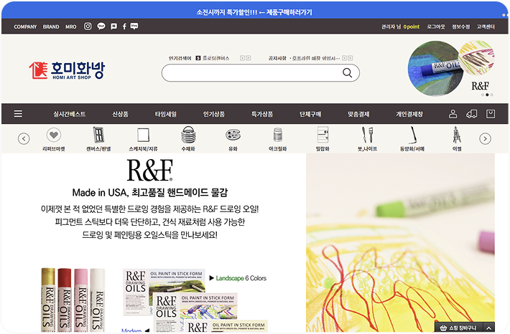Focus the product search input field
This screenshot has width=510, height=334.
point(251,73)
